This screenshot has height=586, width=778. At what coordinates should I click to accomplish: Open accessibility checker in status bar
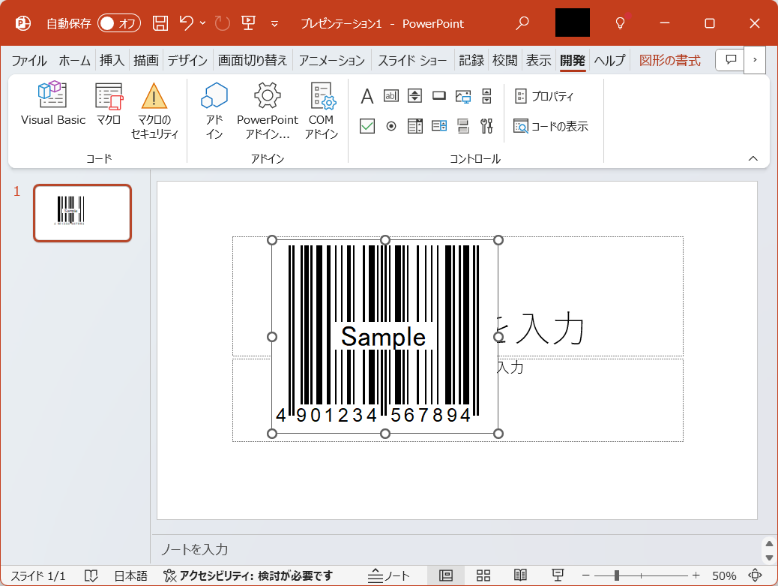point(248,576)
